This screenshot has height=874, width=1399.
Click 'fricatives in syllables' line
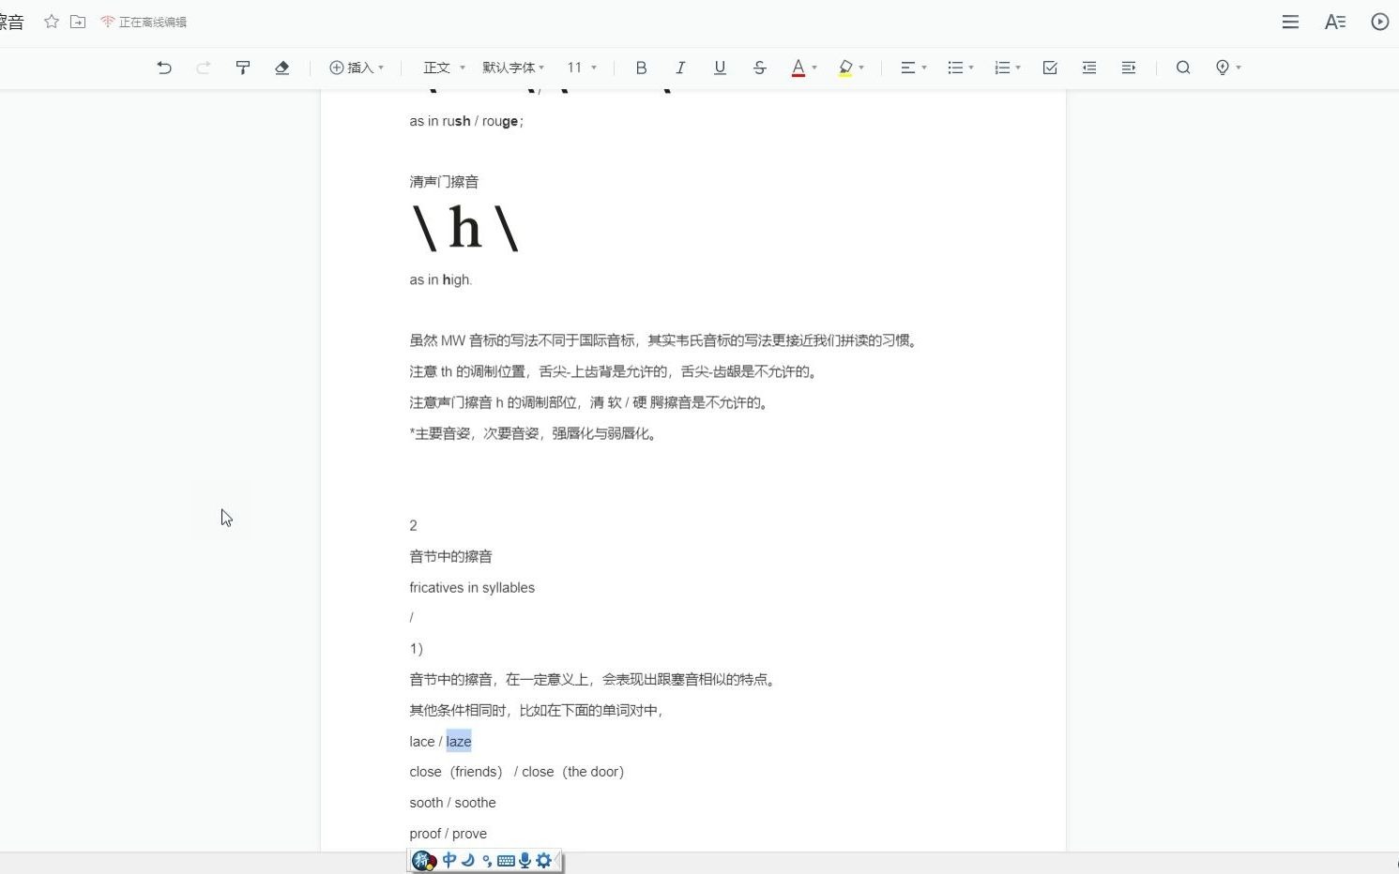point(472,587)
